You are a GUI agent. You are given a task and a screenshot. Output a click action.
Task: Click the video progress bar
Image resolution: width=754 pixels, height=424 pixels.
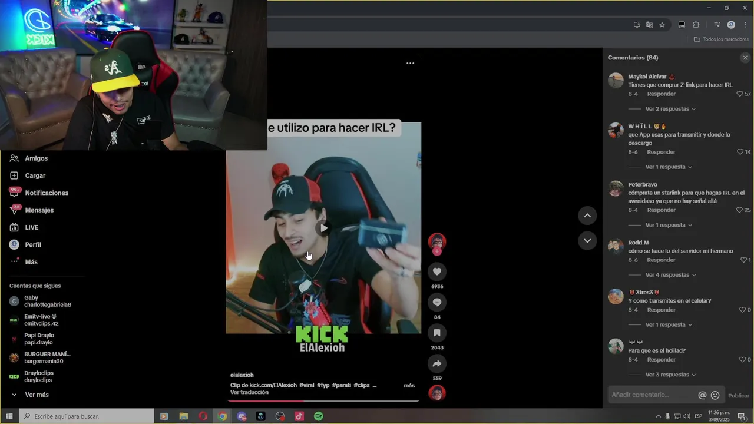pos(323,401)
